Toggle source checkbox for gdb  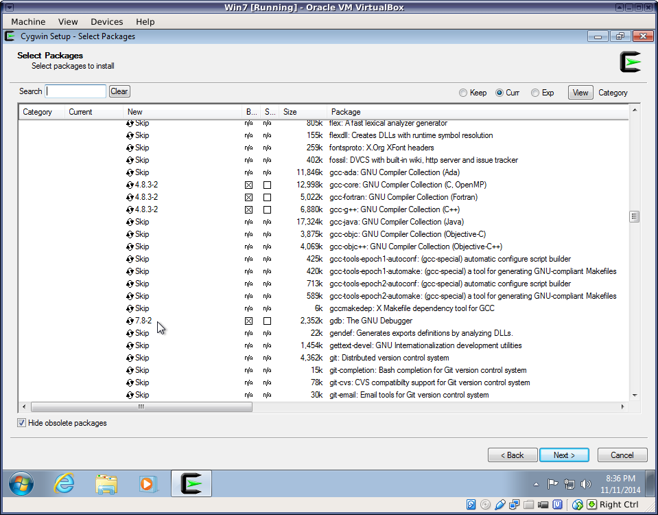click(x=268, y=321)
